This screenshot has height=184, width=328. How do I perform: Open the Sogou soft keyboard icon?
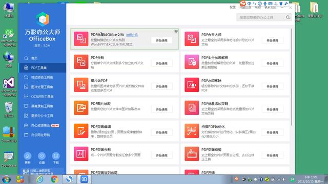click(x=270, y=4)
